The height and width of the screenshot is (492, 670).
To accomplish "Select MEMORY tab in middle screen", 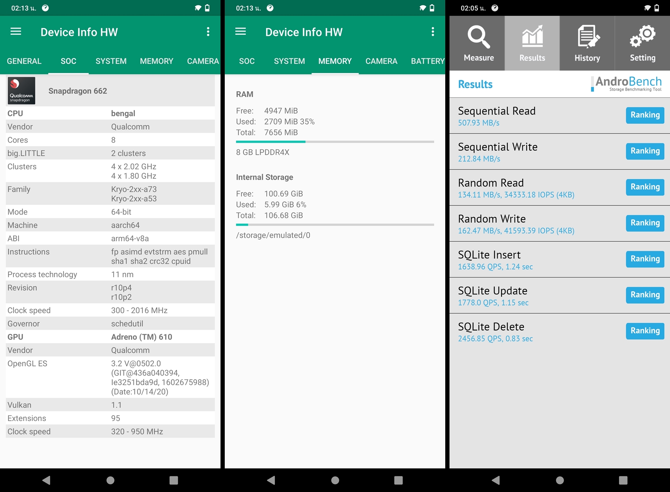I will click(x=335, y=61).
